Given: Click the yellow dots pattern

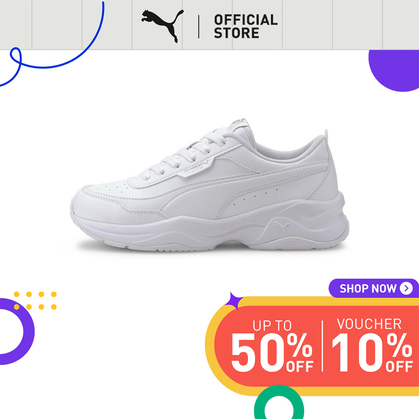Looking at the screenshot, I should pyautogui.click(x=35, y=300).
